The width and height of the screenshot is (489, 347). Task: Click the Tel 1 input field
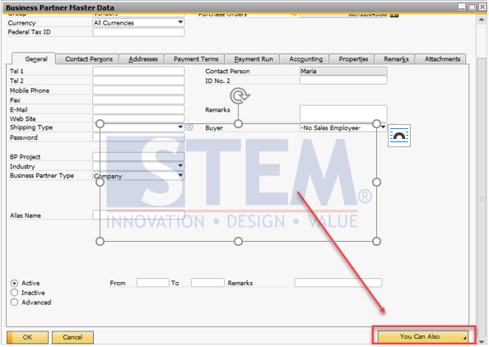(138, 71)
